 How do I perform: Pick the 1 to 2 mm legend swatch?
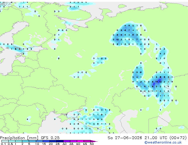[19, 141]
